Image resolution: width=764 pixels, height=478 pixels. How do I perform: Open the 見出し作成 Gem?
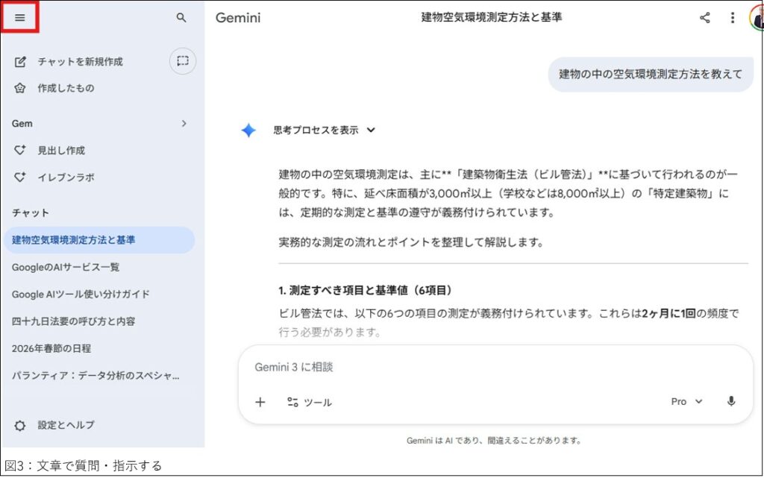[61, 151]
